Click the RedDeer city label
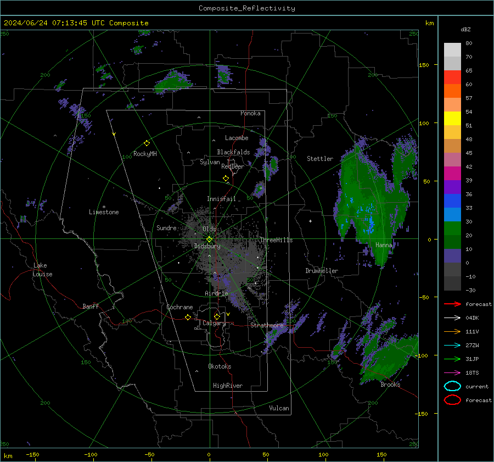 click(233, 166)
